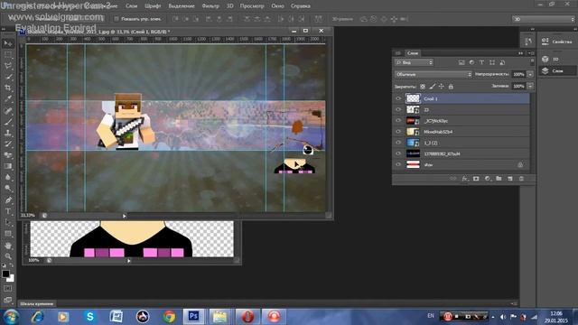Open the Фильтр menu

[210, 6]
